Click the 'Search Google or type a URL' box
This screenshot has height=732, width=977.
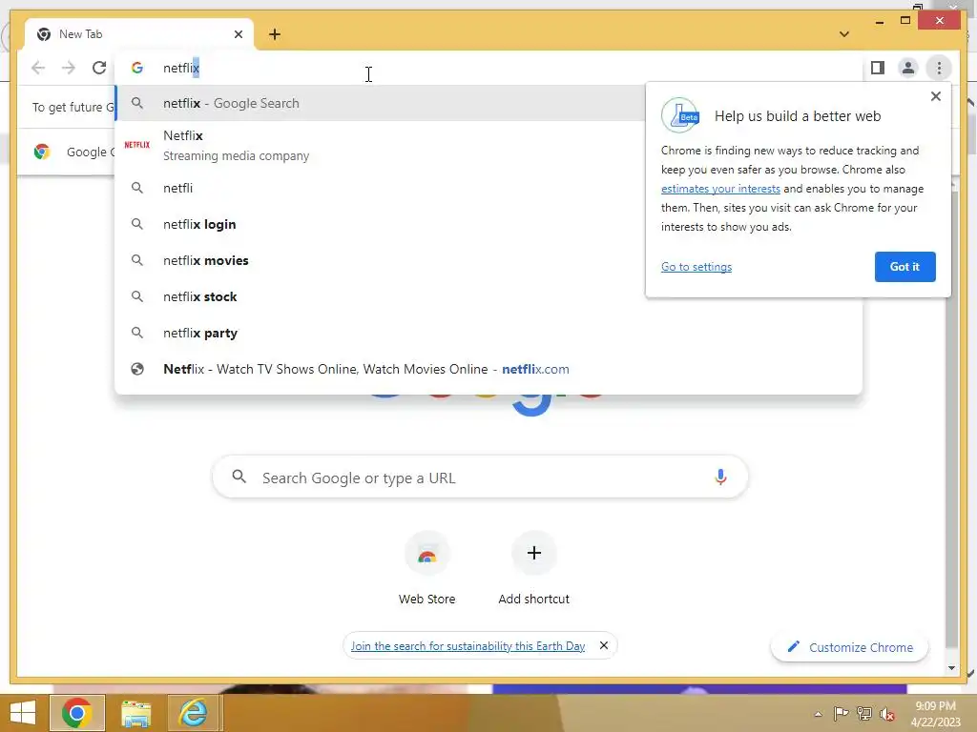[480, 478]
